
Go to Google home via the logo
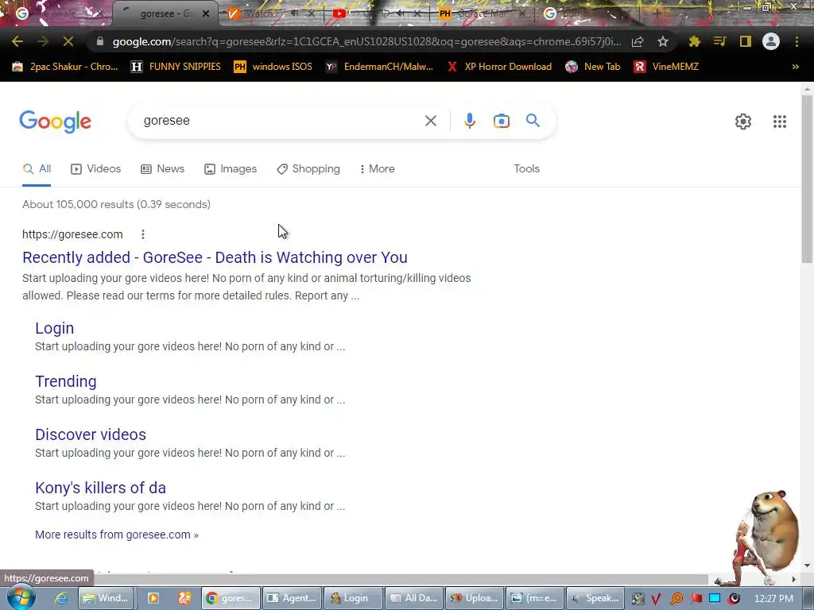click(55, 122)
